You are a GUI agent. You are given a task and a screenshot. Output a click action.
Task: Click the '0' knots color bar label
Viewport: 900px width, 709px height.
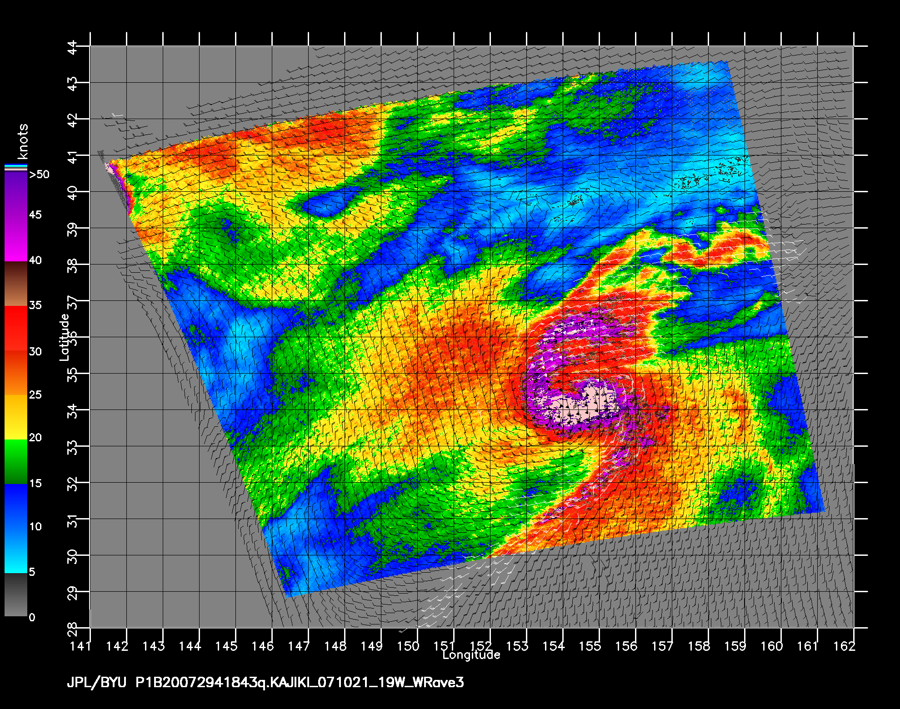click(x=32, y=617)
